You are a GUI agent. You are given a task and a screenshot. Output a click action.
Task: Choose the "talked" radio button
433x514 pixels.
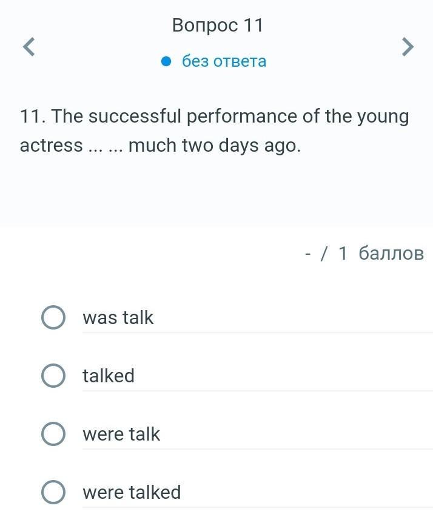53,376
